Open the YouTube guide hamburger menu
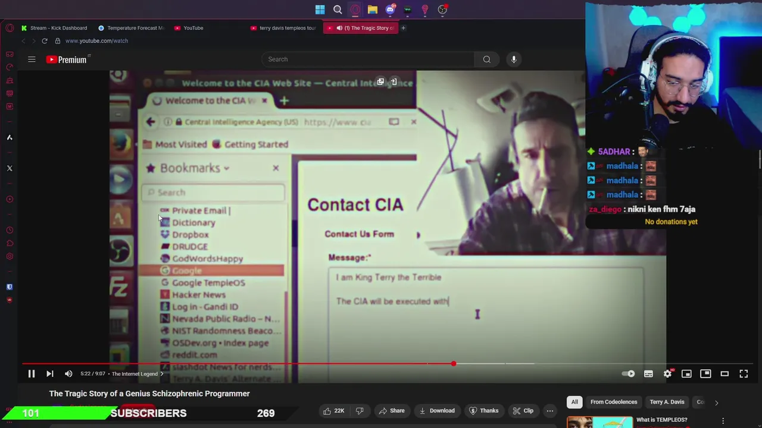This screenshot has height=428, width=762. click(x=32, y=59)
